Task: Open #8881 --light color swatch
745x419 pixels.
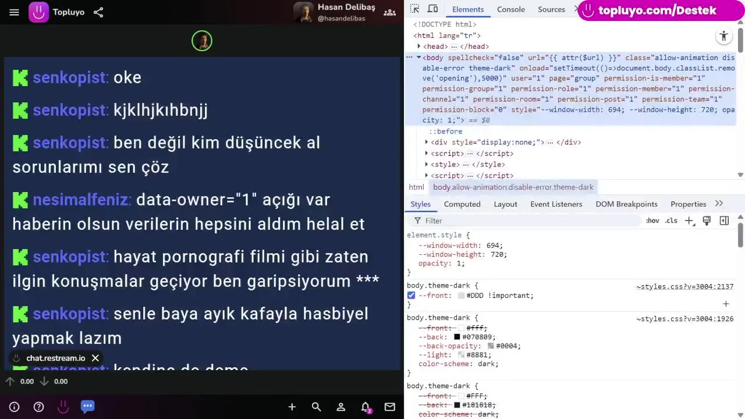Action: 461,355
